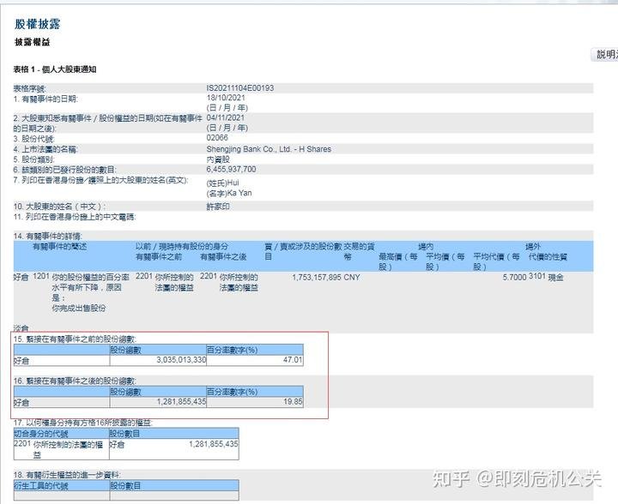The width and height of the screenshot is (618, 504).
Task: Click the 場外 column group header
Action: tap(533, 247)
